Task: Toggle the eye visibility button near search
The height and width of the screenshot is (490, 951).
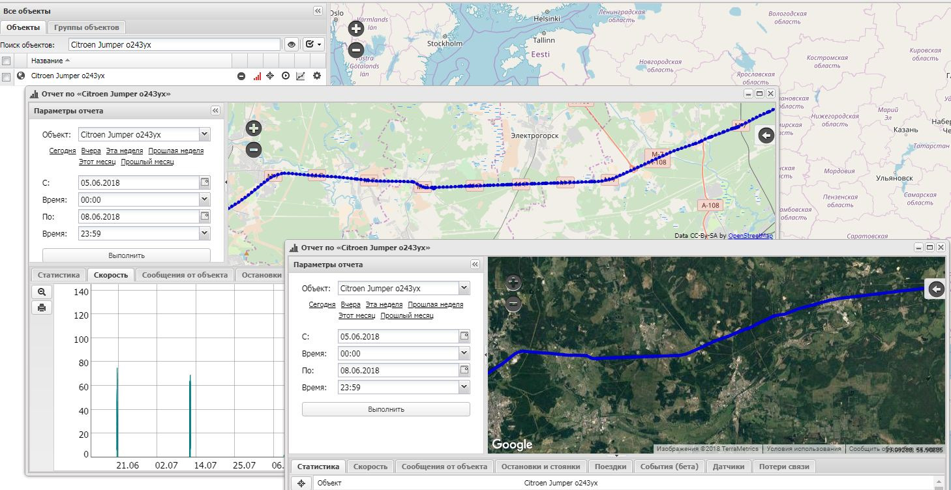Action: click(292, 44)
